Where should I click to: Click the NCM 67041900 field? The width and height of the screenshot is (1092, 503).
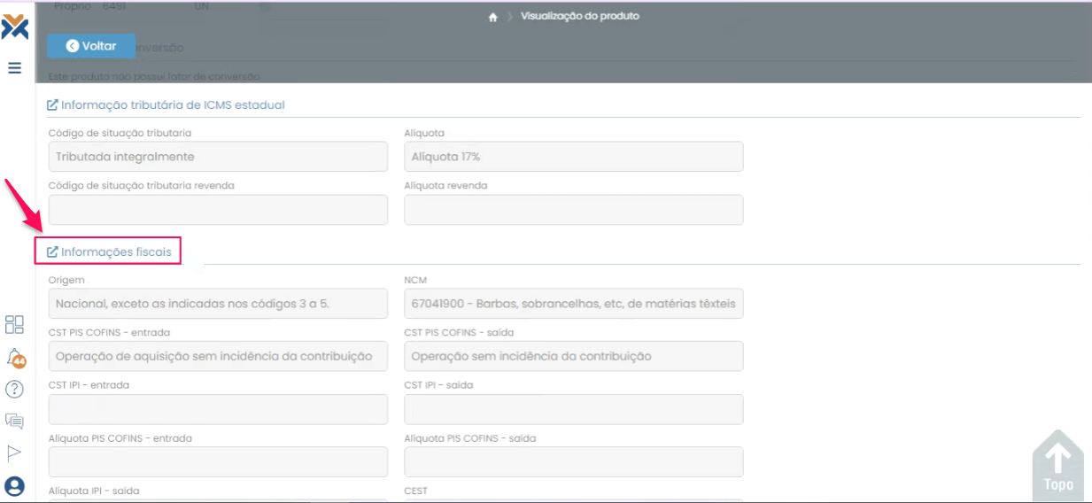tap(573, 304)
